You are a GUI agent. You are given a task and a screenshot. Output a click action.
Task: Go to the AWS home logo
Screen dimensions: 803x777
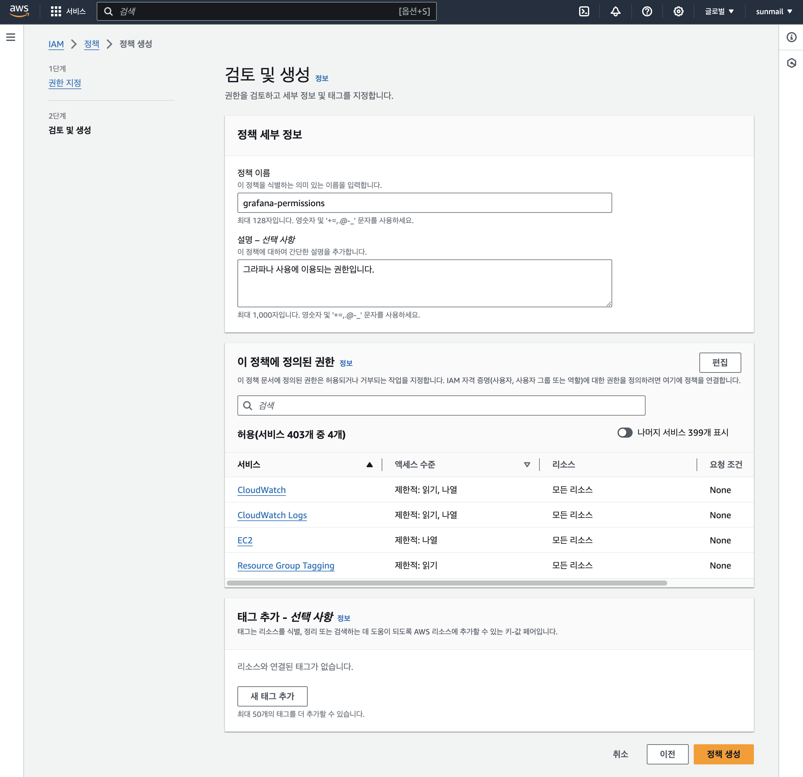click(x=19, y=11)
